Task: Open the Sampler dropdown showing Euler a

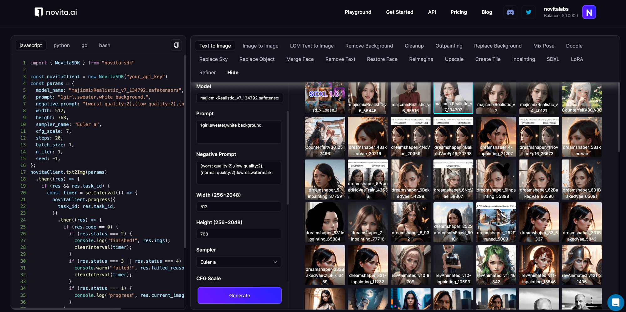Action: point(239,262)
